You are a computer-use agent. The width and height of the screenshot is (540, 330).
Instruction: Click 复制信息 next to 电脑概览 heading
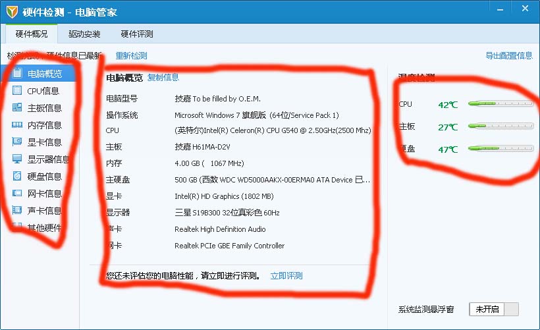[x=163, y=78]
